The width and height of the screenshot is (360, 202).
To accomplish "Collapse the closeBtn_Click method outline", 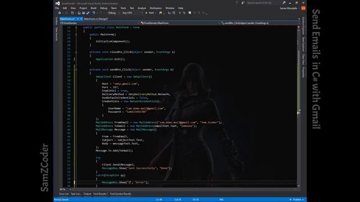I will click(76, 52).
